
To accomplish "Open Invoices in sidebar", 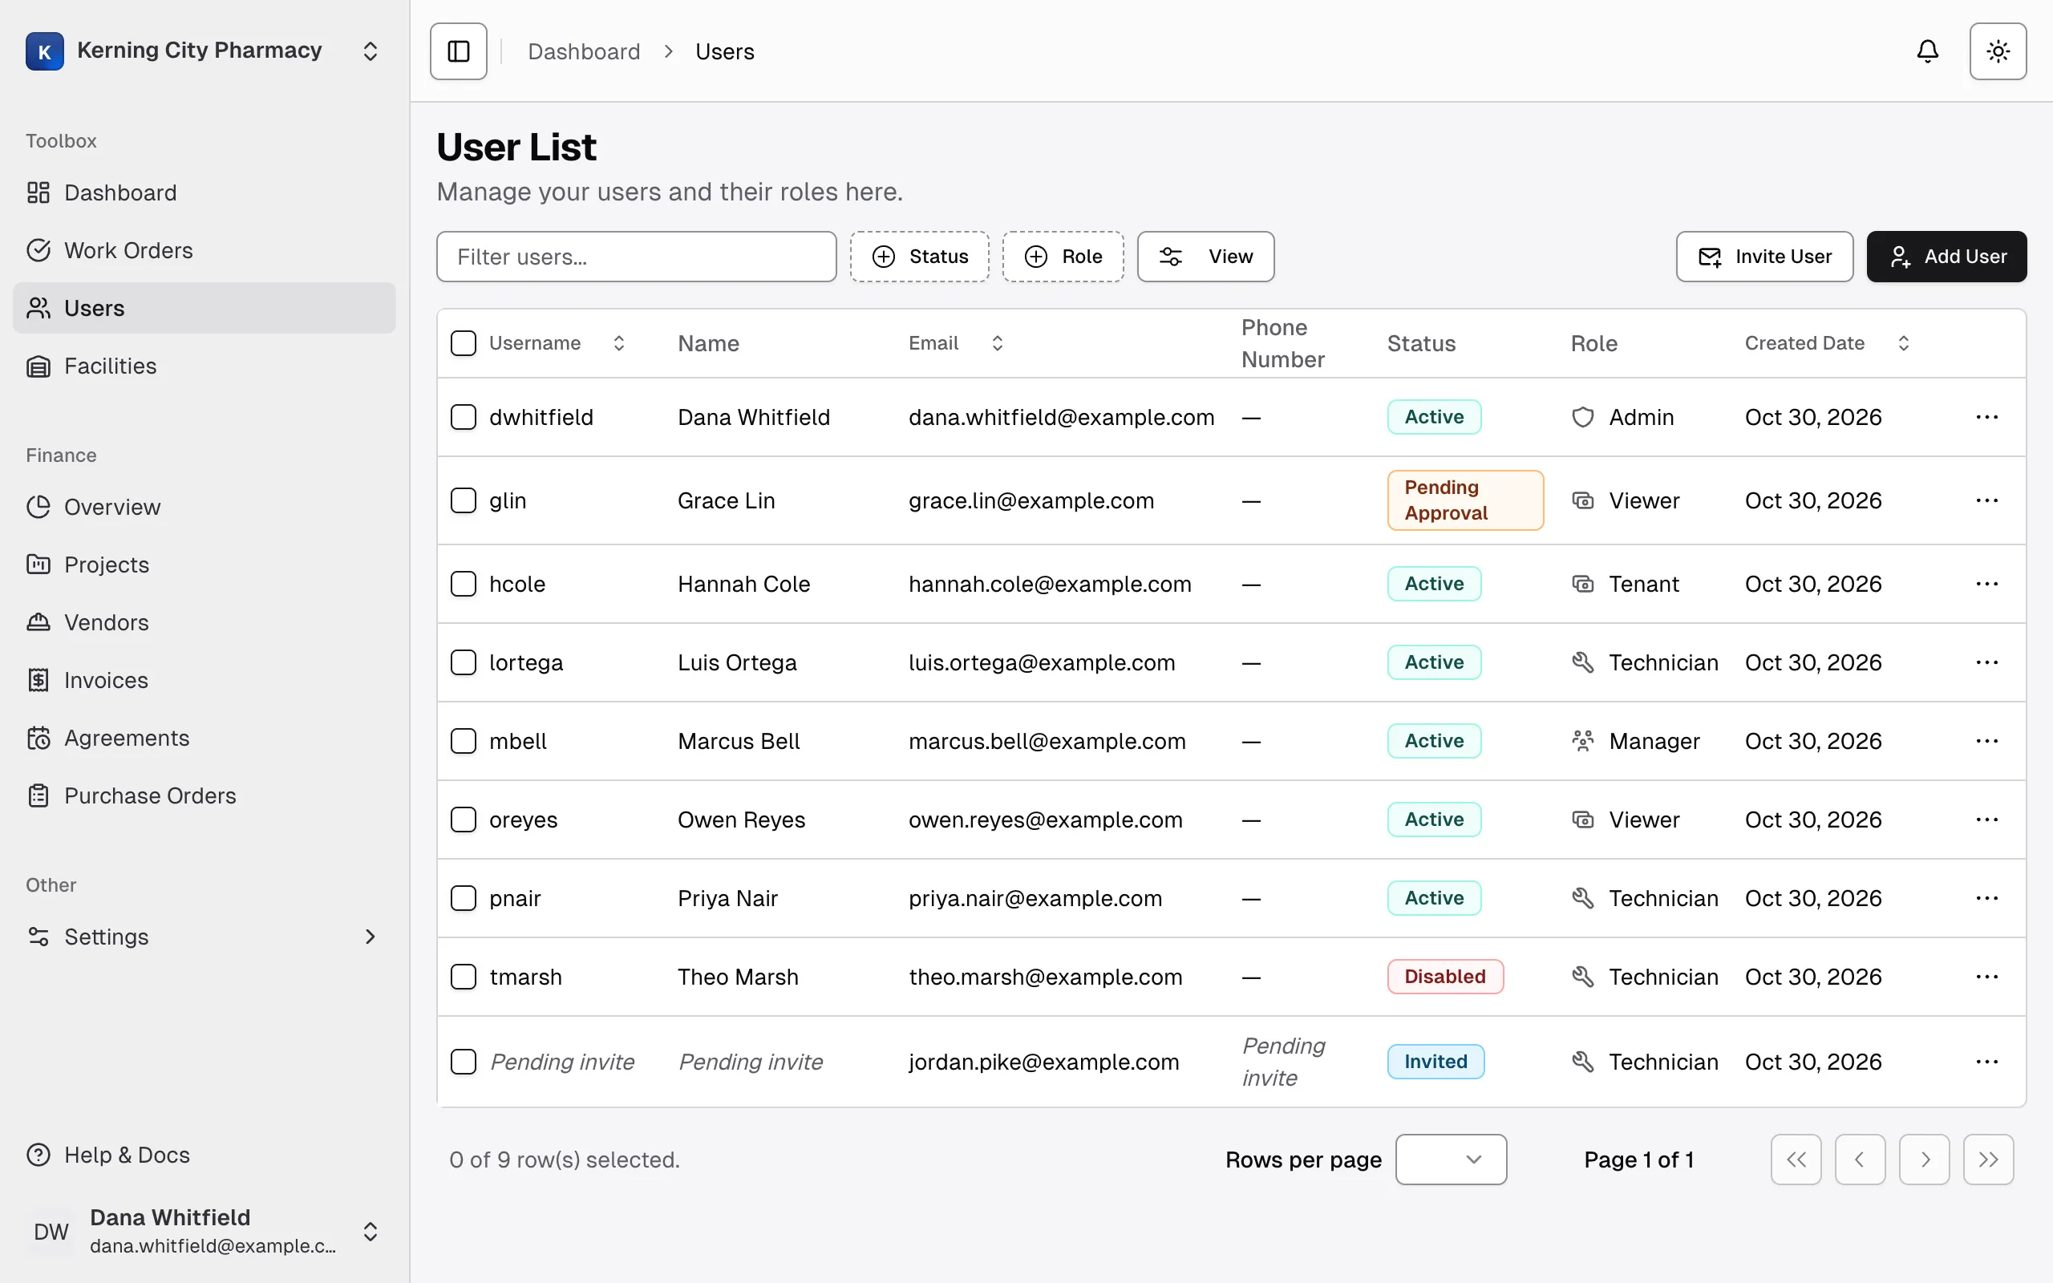I will (x=204, y=681).
